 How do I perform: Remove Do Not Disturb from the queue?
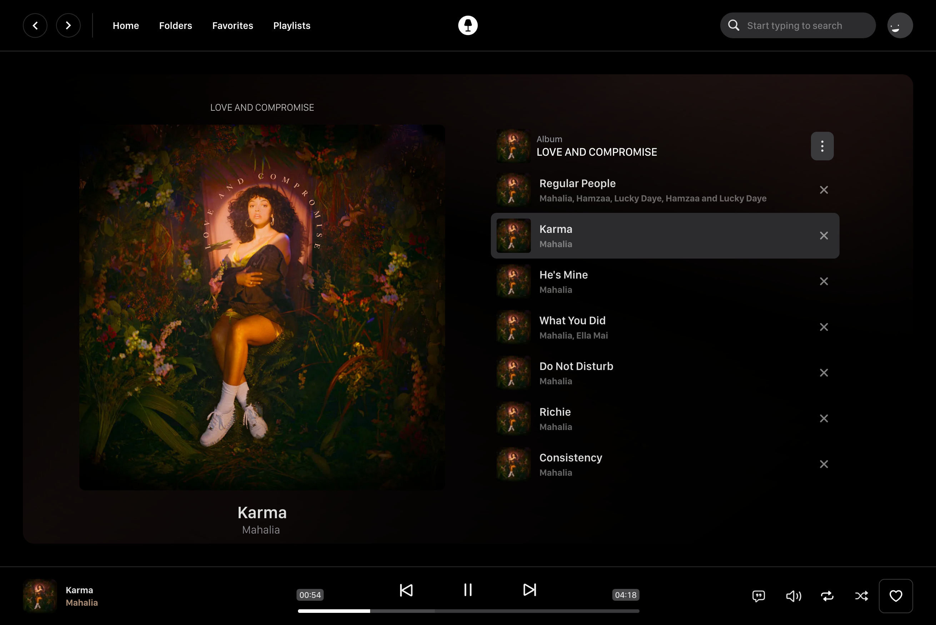pos(823,373)
